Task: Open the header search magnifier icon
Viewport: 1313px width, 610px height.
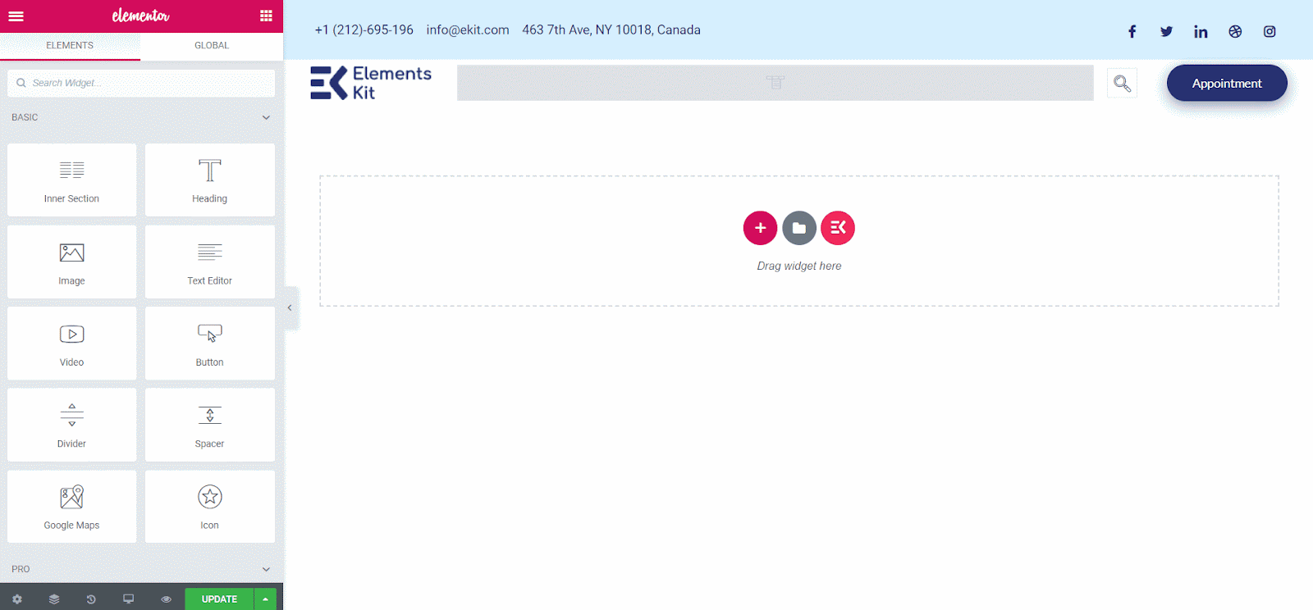Action: [1122, 83]
